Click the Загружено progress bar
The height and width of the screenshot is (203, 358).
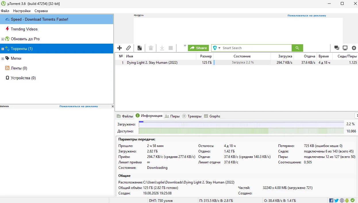(x=241, y=124)
